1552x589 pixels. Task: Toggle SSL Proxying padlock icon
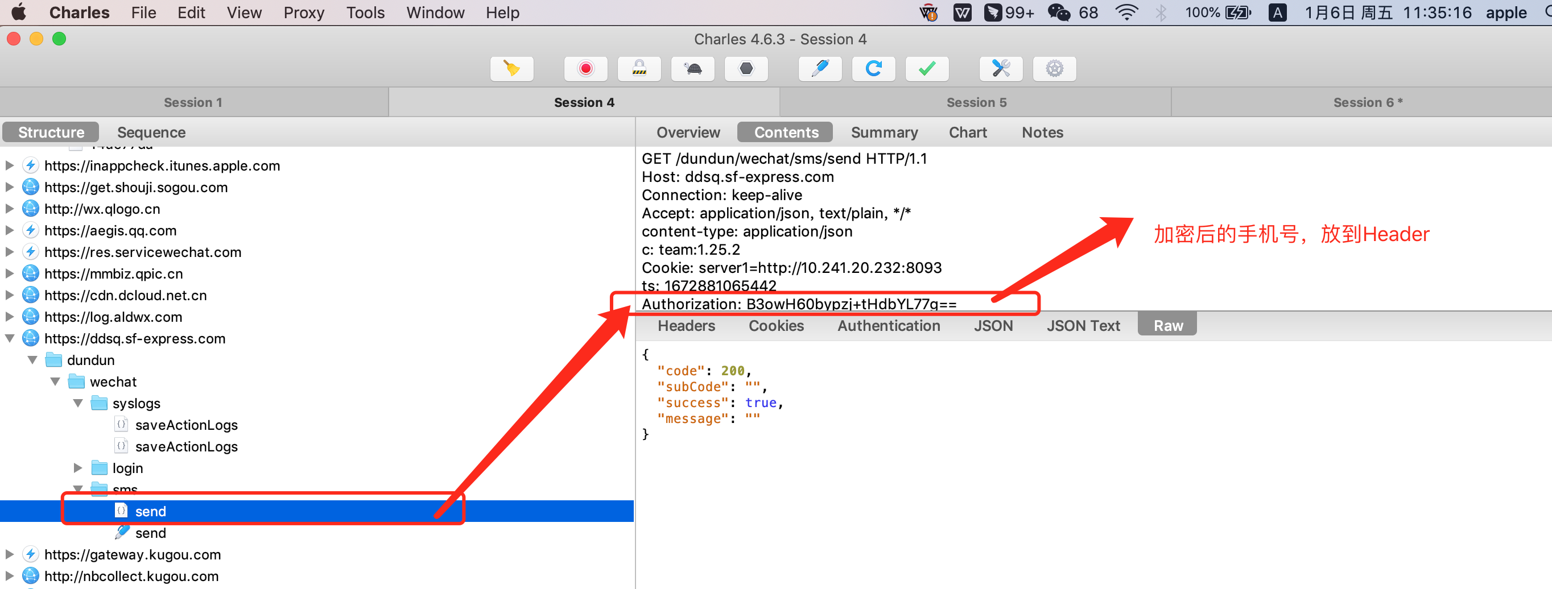coord(639,69)
